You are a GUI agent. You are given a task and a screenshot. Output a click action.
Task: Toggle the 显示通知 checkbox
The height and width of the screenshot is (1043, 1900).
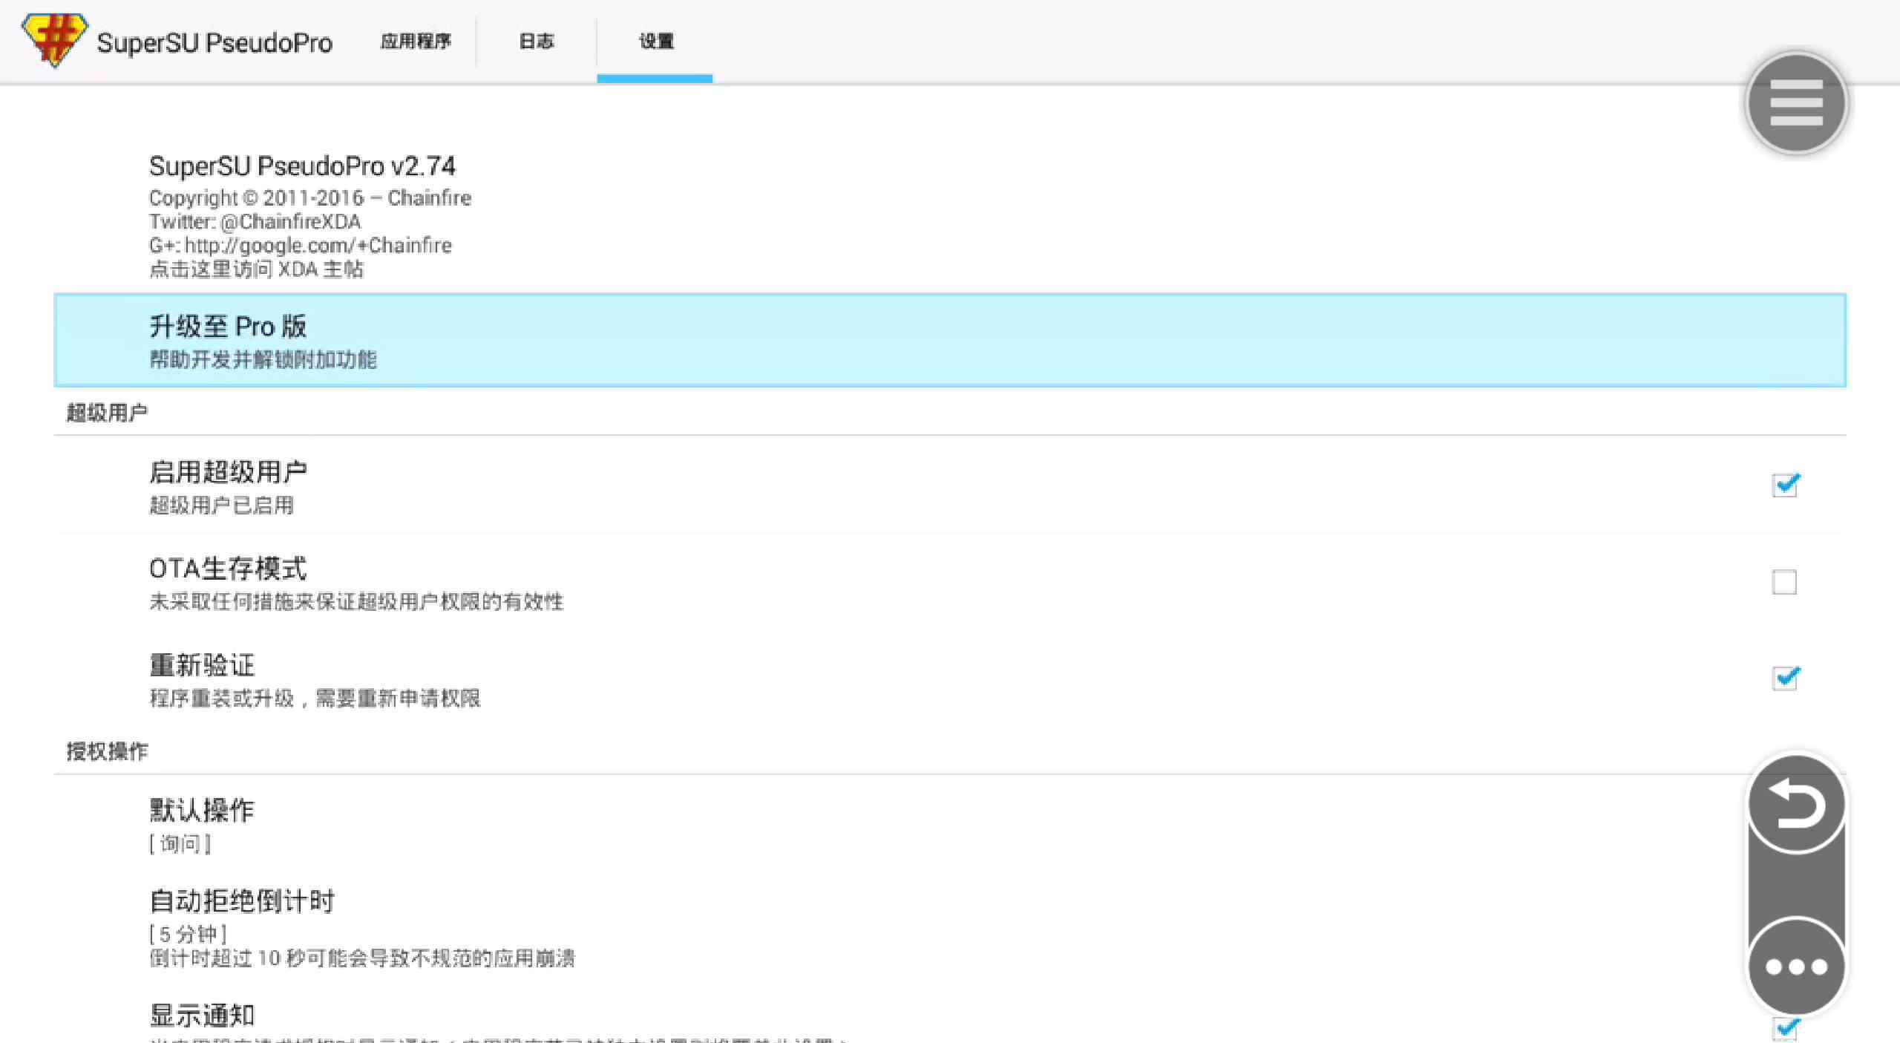pyautogui.click(x=1785, y=1029)
